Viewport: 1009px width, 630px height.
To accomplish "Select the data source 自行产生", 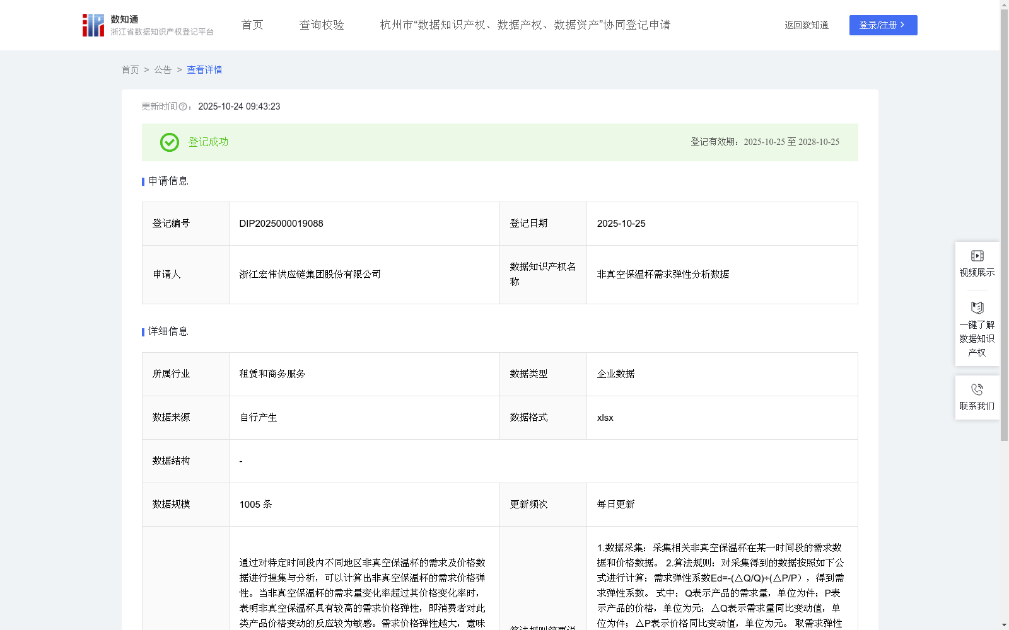I will 258,418.
